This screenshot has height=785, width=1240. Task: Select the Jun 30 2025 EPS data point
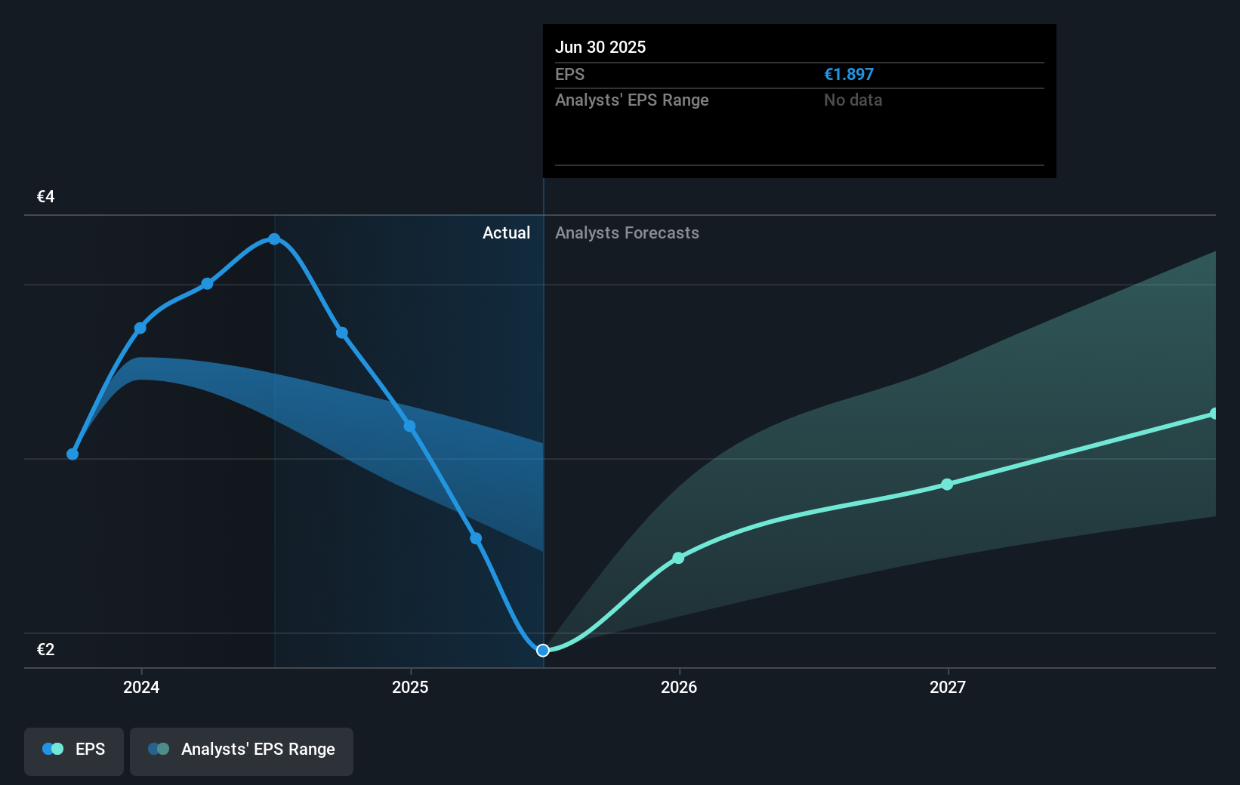(x=543, y=651)
